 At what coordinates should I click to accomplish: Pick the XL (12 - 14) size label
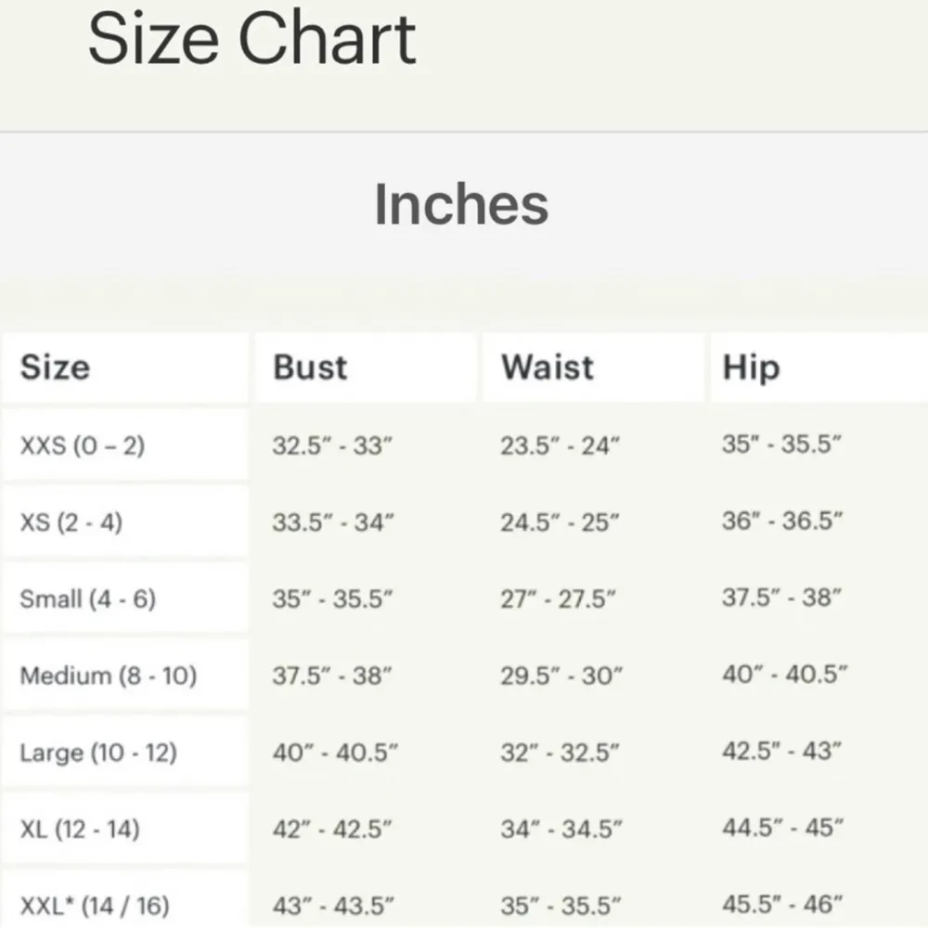click(80, 829)
